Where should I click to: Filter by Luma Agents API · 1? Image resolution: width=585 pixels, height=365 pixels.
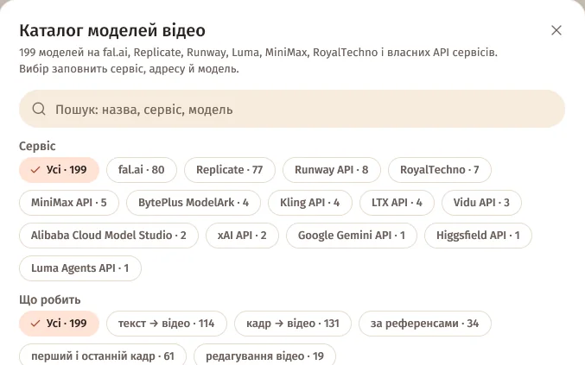pyautogui.click(x=80, y=268)
